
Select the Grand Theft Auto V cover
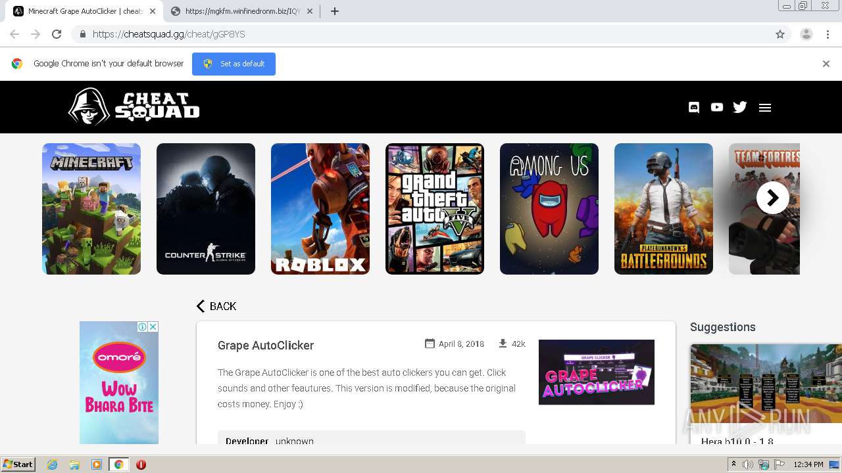(x=435, y=209)
